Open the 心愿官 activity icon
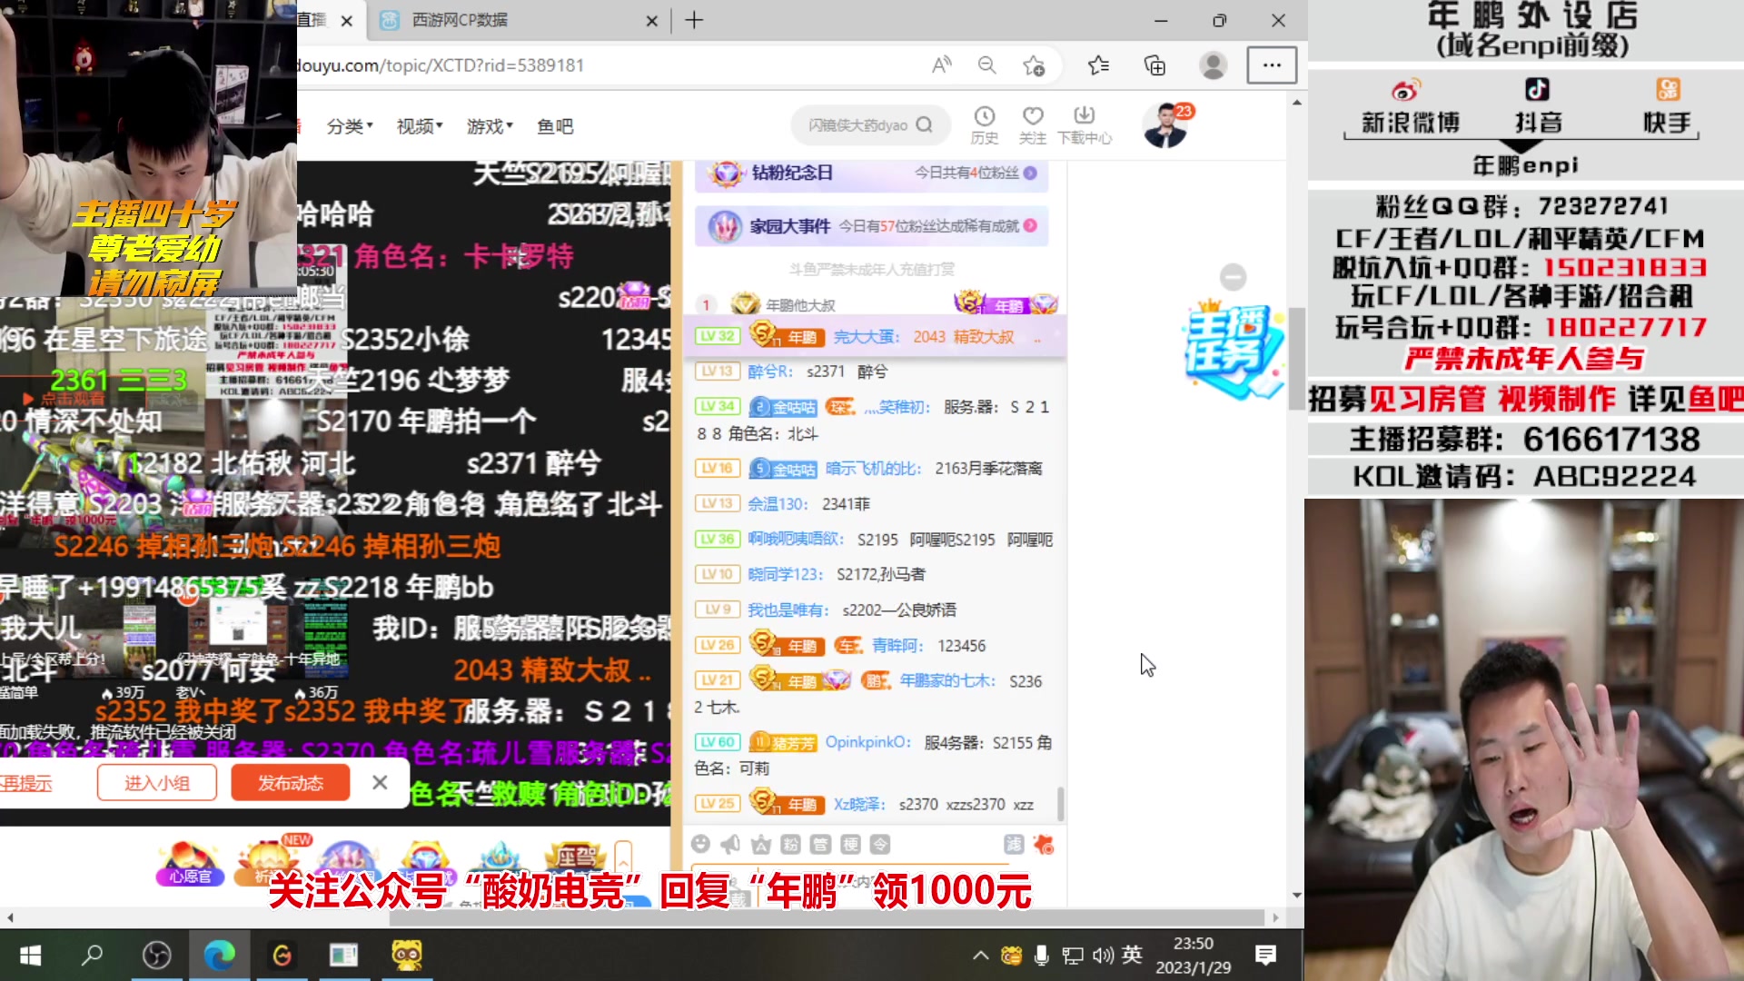The height and width of the screenshot is (981, 1744). click(190, 863)
